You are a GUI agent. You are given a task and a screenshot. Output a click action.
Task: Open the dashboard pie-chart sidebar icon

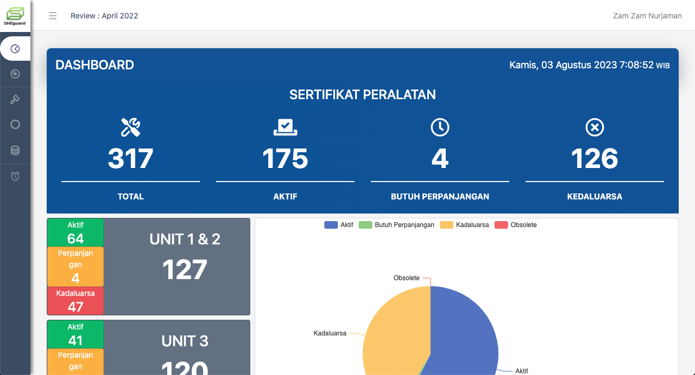15,49
